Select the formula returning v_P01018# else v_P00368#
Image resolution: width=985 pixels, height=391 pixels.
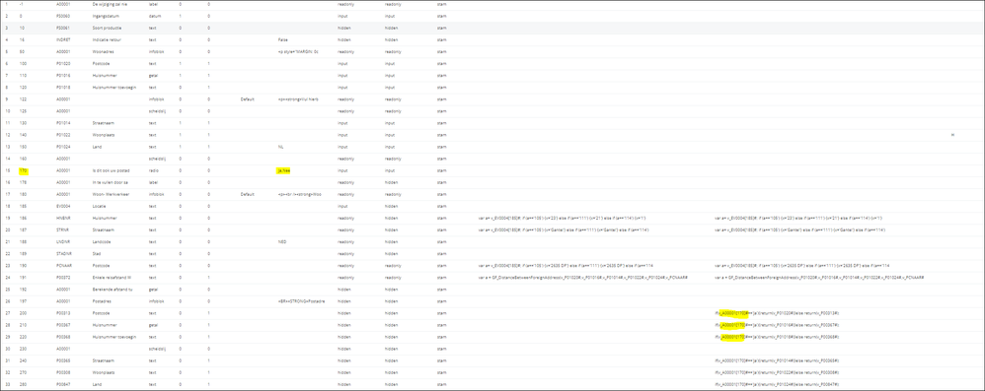tap(777, 337)
